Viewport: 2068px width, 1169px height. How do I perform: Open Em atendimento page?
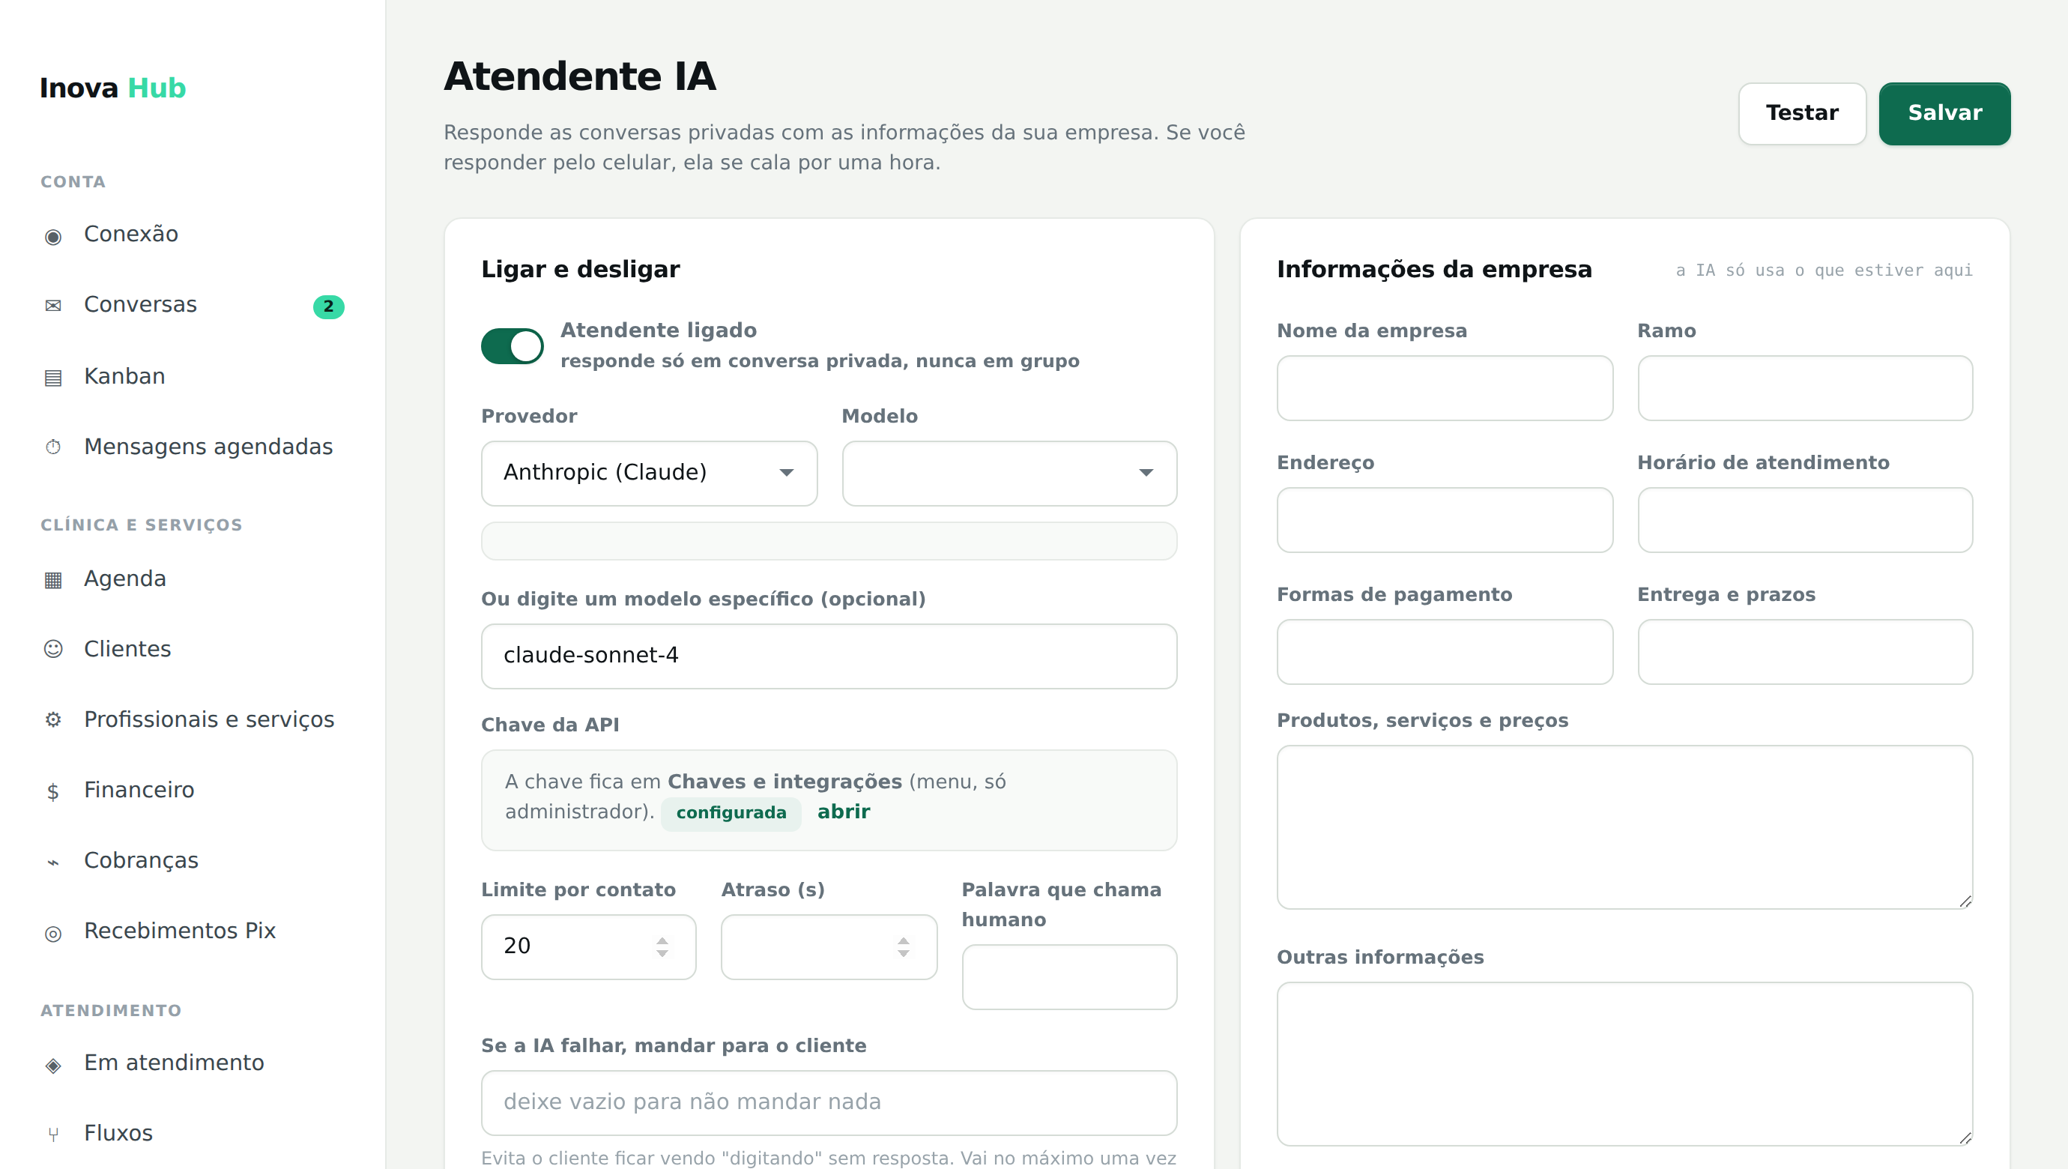(x=193, y=1063)
